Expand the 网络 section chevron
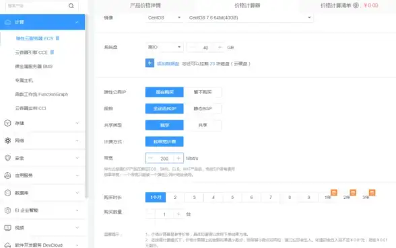 [x=77, y=140]
